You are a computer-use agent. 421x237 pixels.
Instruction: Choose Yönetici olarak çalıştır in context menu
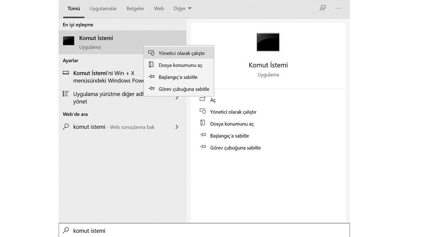tap(182, 53)
